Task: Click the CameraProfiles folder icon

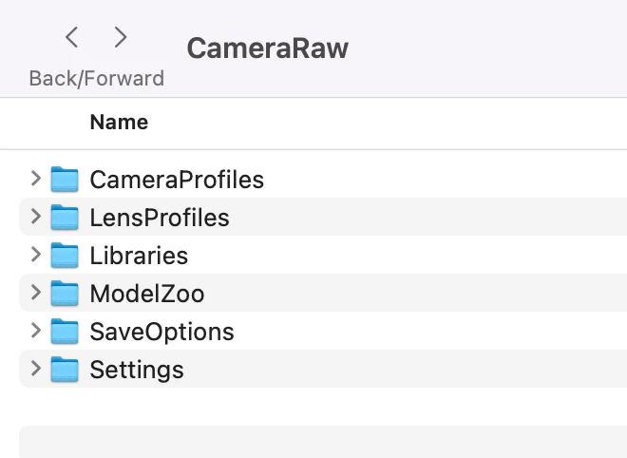Action: coord(64,179)
